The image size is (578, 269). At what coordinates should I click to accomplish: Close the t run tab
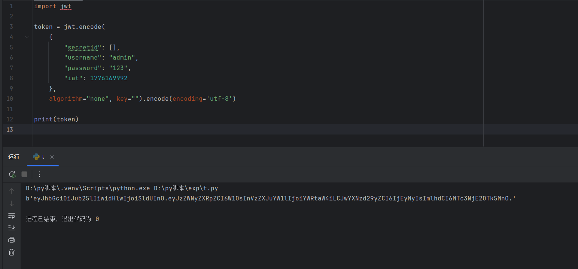pyautogui.click(x=52, y=157)
